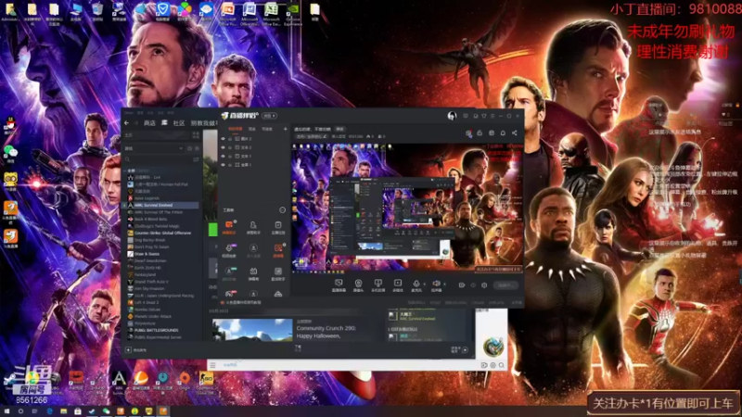Expand microphone options dropdown arrow

pos(424,284)
